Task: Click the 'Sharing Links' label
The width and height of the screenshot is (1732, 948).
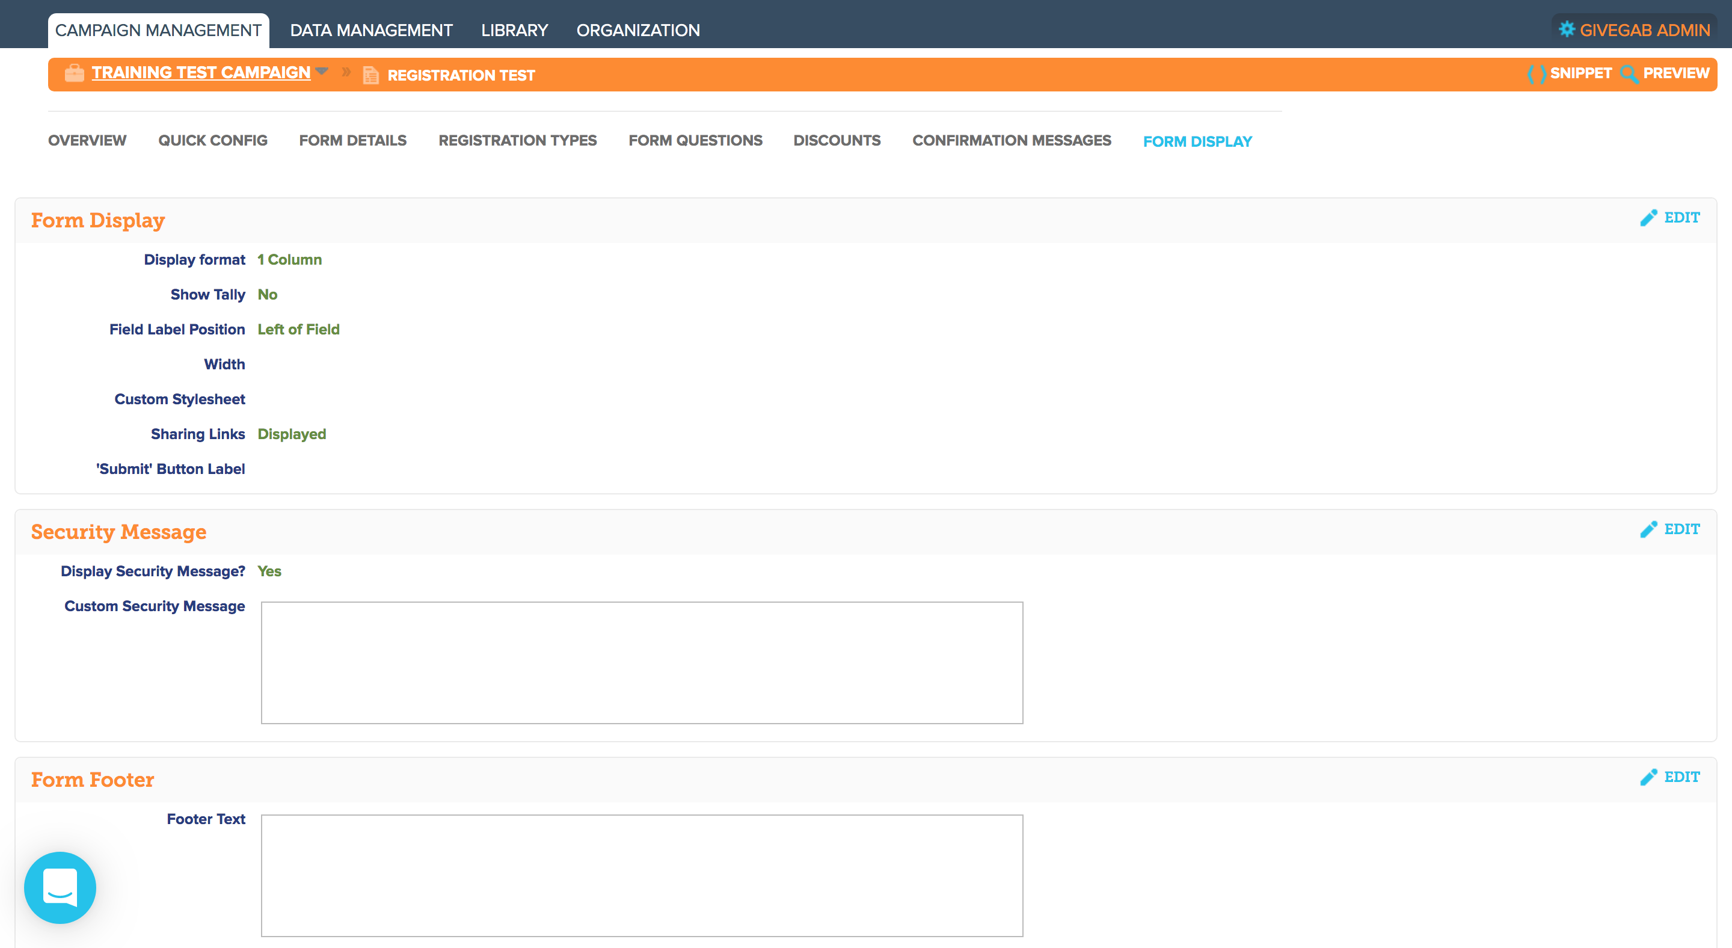Action: (x=198, y=435)
